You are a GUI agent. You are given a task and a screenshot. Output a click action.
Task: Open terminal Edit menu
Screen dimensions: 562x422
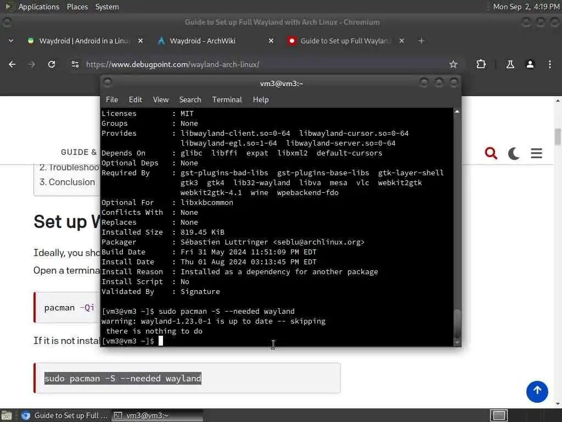coord(135,100)
